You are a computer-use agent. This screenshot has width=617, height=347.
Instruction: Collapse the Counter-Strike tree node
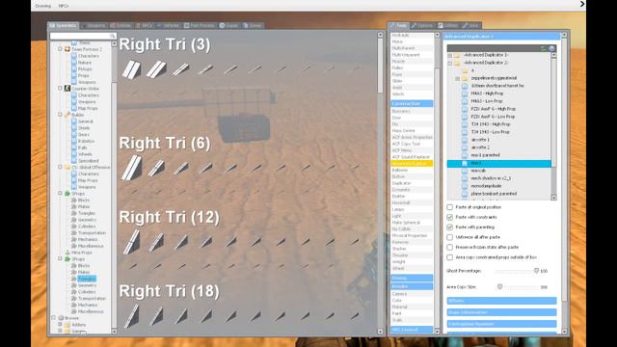pos(60,89)
